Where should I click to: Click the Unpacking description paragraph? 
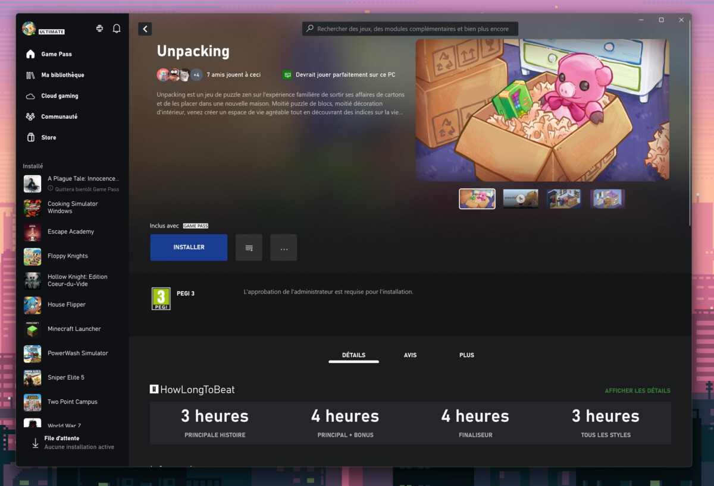coord(281,103)
